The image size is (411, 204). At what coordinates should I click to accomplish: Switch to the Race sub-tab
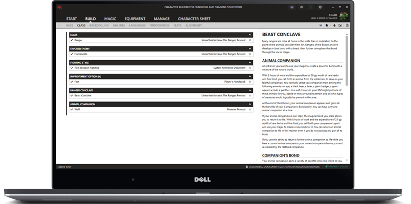coord(70,25)
